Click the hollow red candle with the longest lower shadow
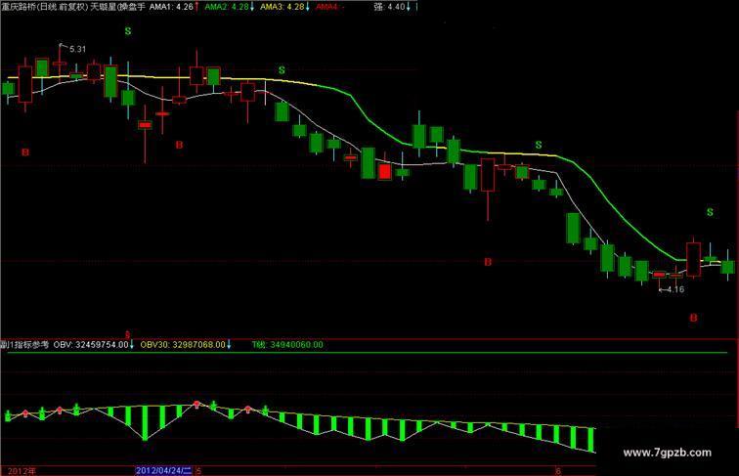 (488, 174)
